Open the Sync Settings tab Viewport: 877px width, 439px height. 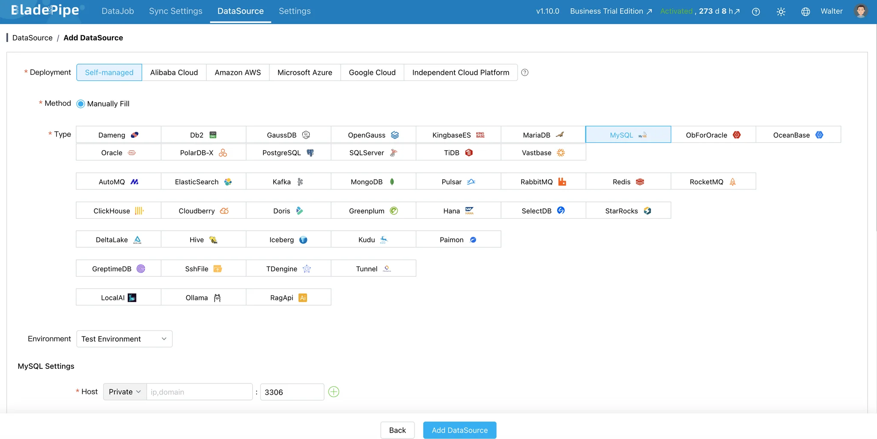tap(176, 11)
